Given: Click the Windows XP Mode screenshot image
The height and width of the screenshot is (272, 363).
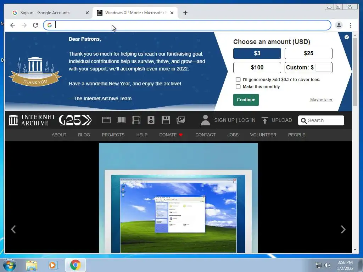Looking at the screenshot, I should click(x=178, y=198).
